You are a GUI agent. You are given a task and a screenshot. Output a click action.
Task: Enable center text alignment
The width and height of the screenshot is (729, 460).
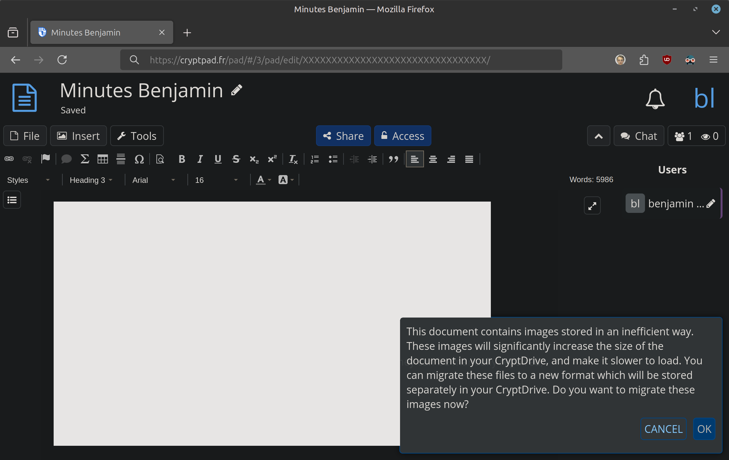(x=433, y=159)
